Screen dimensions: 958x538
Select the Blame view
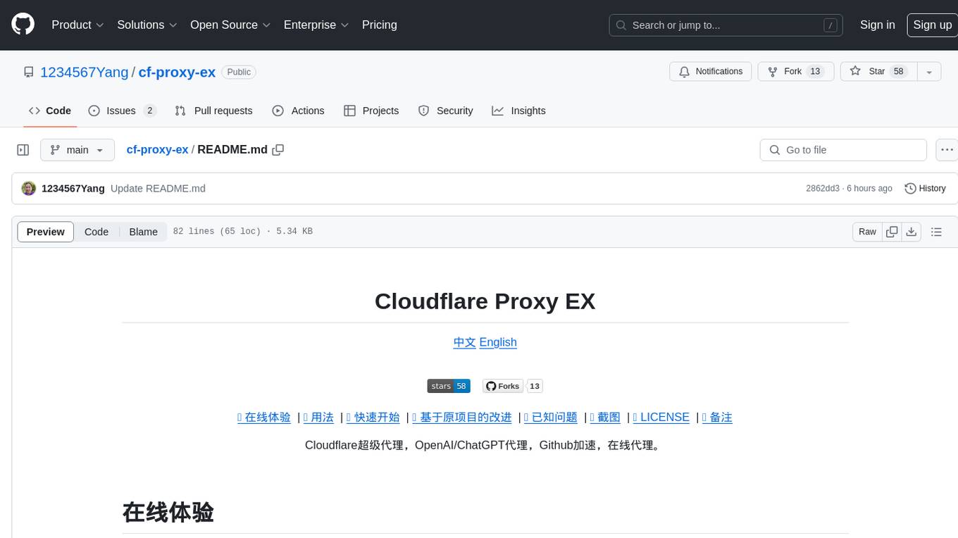click(143, 232)
